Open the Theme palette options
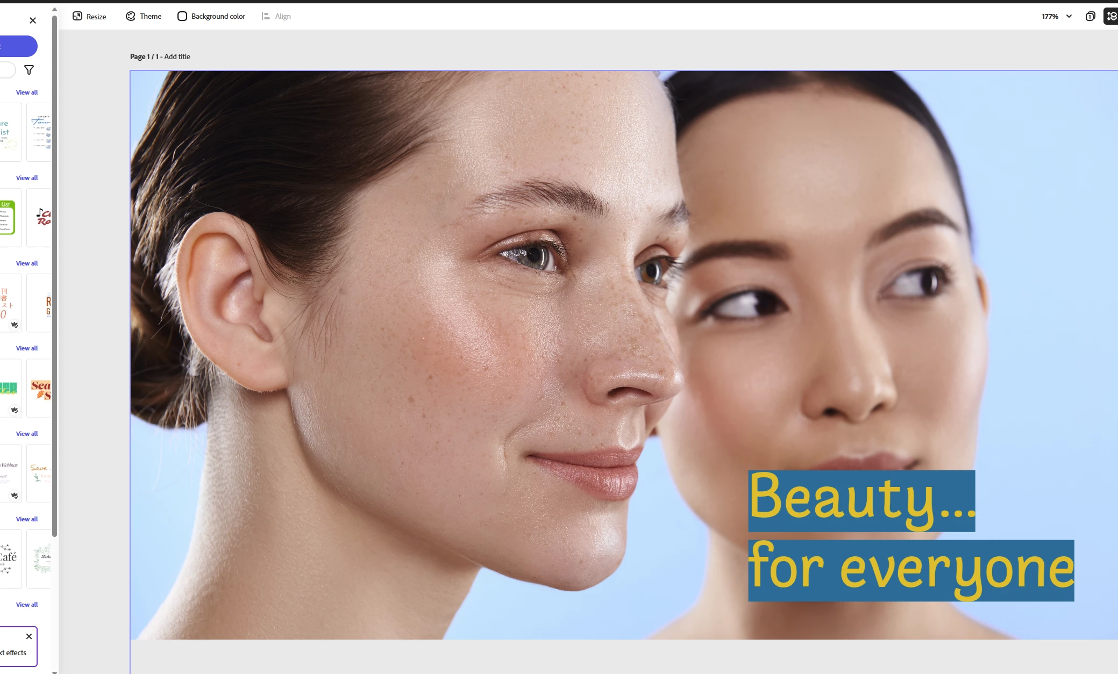Screen dimensions: 1118x674 (144, 17)
